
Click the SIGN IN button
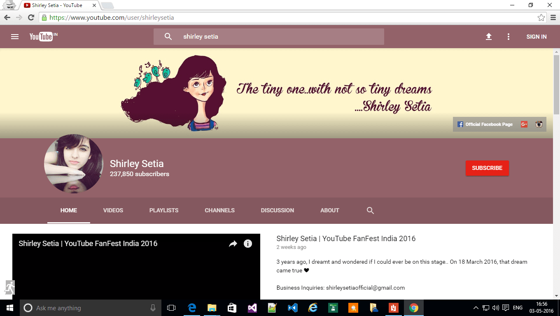537,37
